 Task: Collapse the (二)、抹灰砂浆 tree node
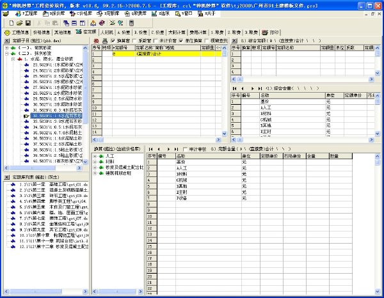pos(7,53)
